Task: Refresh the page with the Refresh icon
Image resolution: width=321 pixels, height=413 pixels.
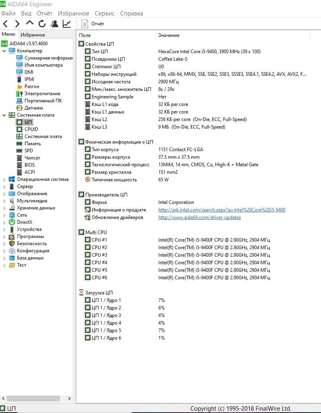Action: 42,24
